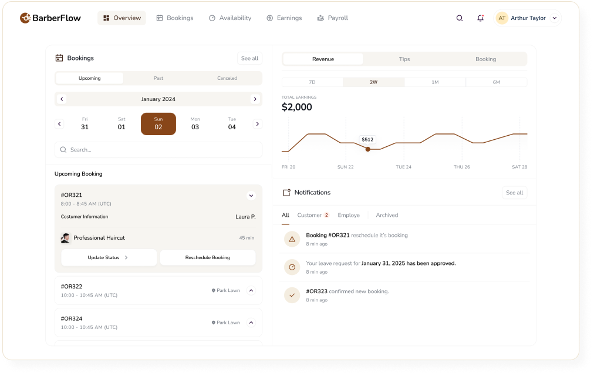Open search with the magnifier icon
Screen dimensions: 594x376
(x=460, y=18)
